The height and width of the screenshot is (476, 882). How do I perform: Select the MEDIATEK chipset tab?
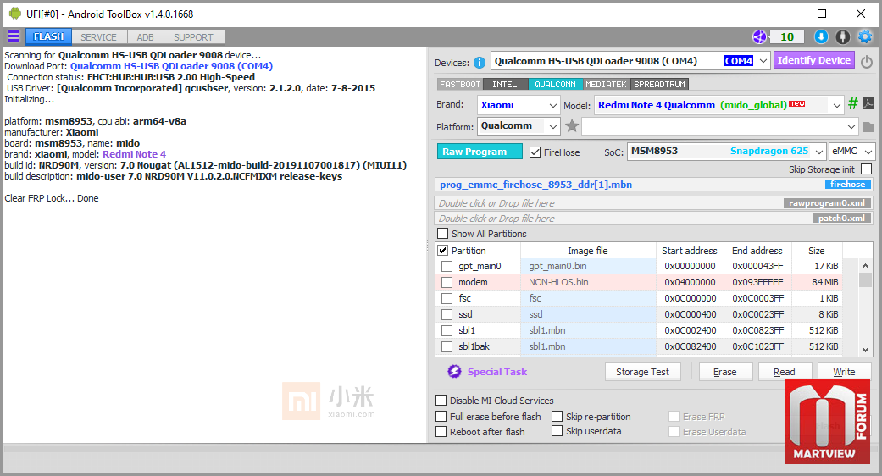[606, 85]
